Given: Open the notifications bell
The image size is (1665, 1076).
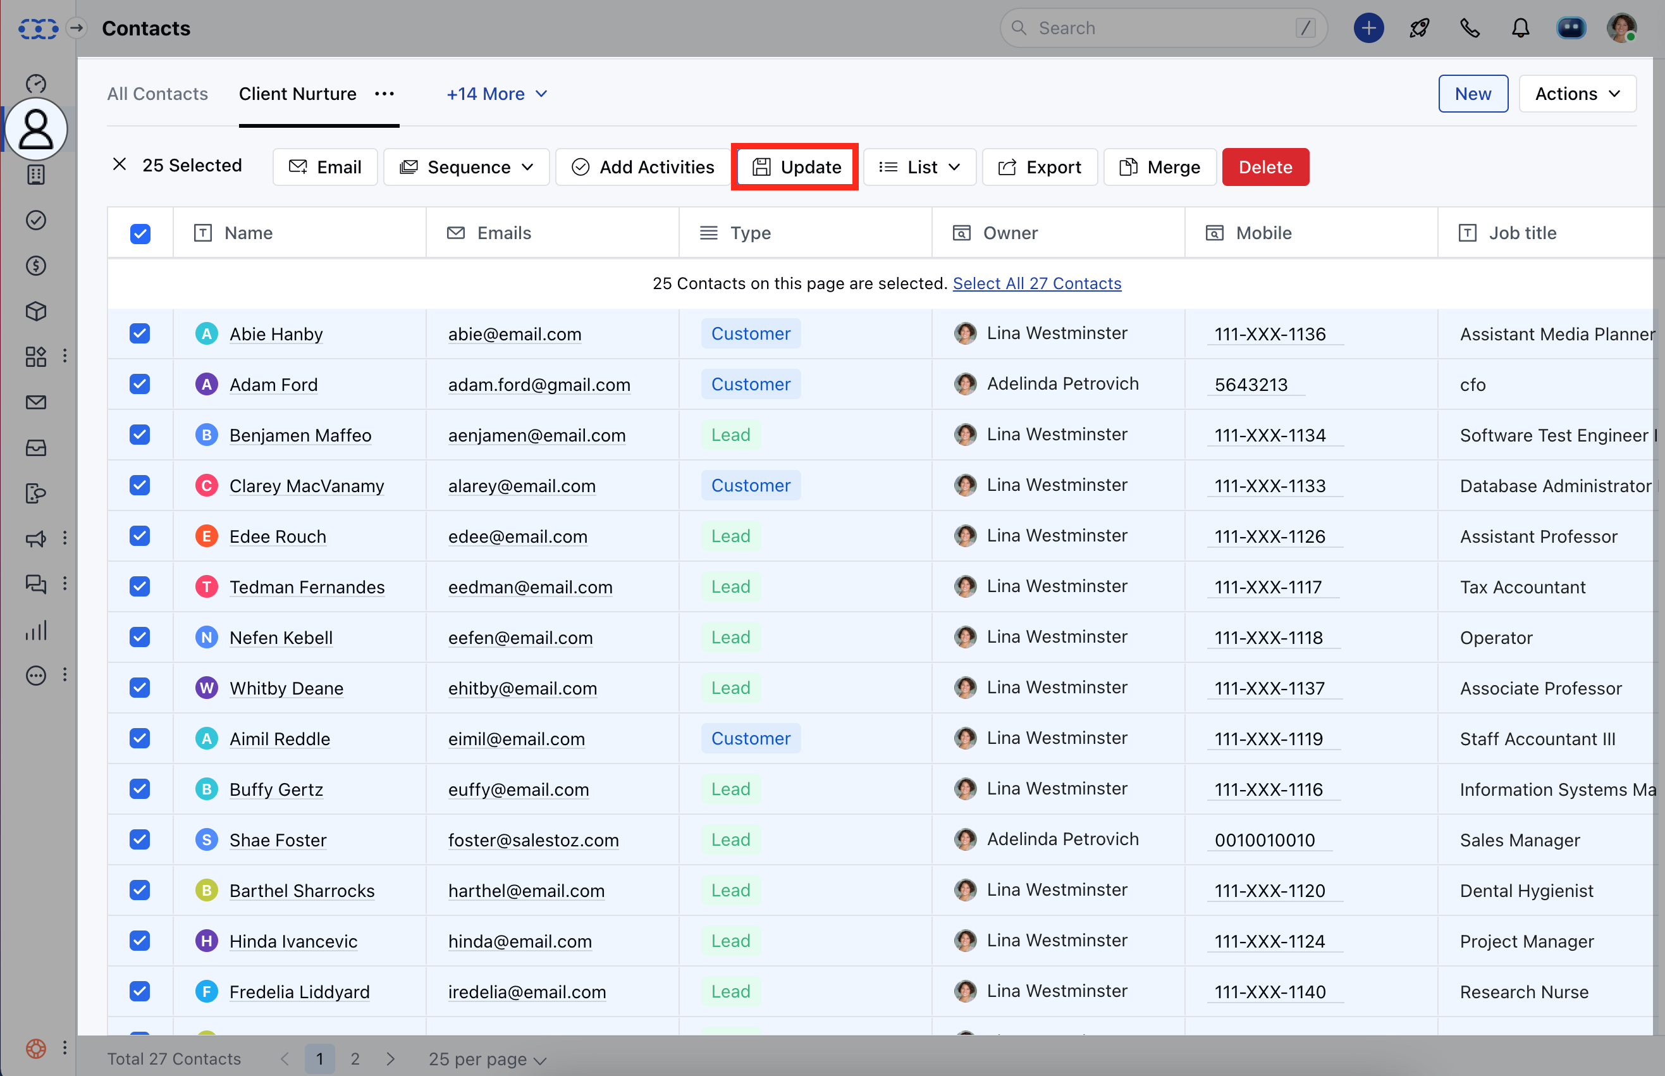Looking at the screenshot, I should tap(1520, 28).
